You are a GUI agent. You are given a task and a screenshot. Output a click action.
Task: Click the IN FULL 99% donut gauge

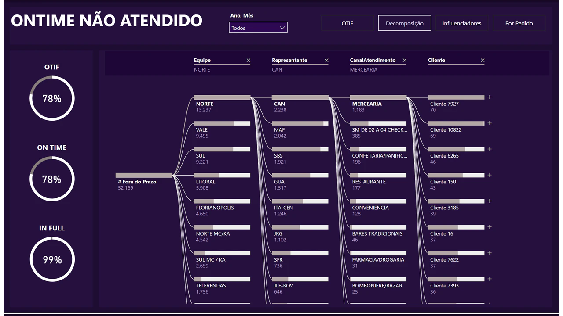(52, 259)
